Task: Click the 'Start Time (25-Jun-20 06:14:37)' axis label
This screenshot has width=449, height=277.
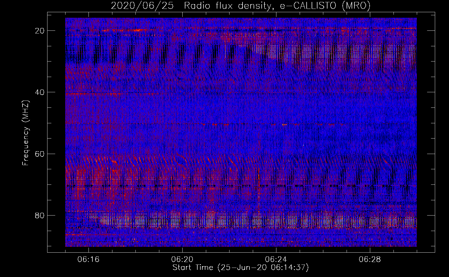Action: coord(241,268)
